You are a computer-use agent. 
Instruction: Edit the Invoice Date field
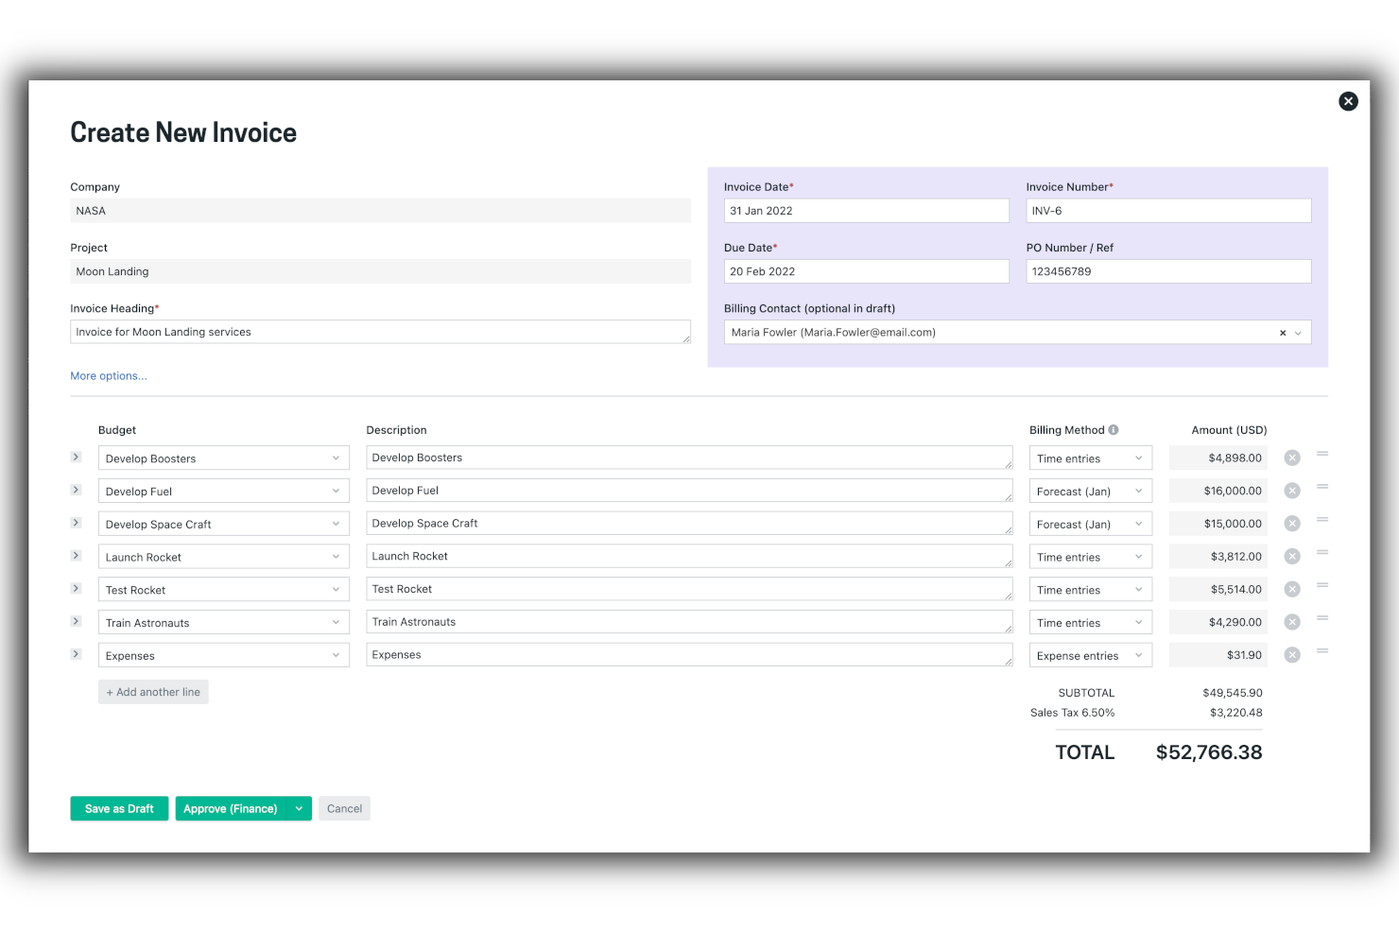[x=867, y=211]
